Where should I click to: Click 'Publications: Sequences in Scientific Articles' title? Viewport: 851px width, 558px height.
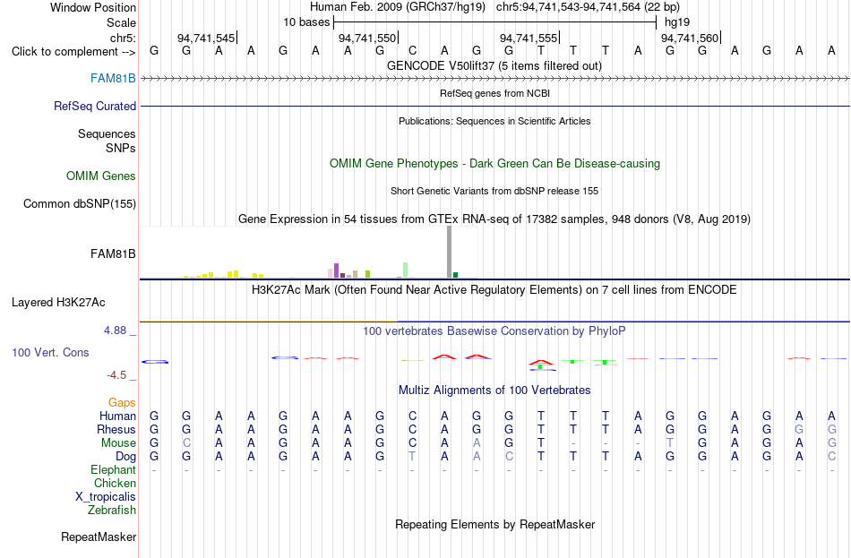494,121
